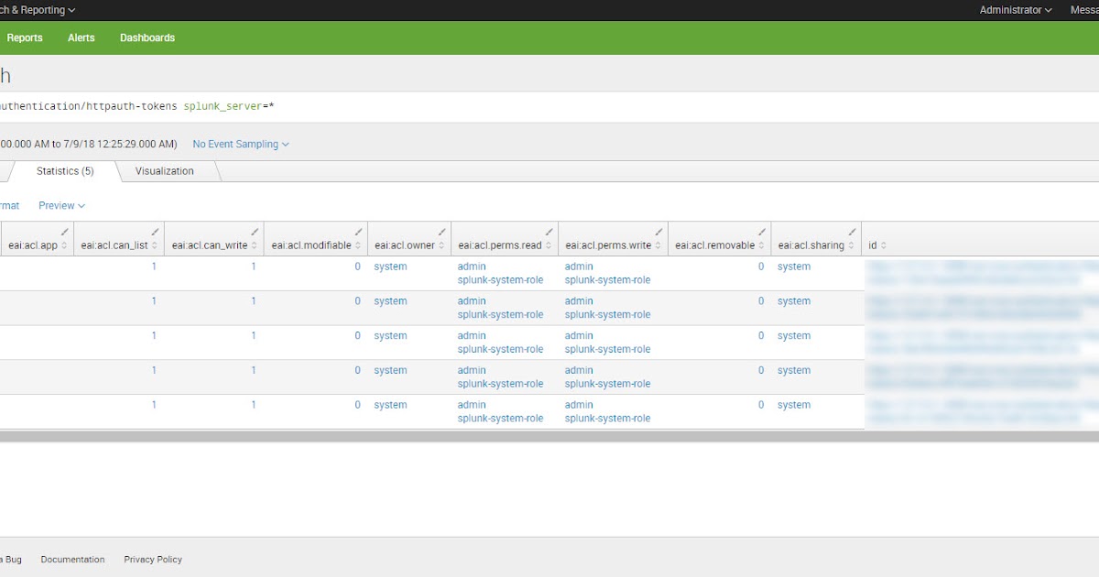This screenshot has height=577, width=1099.
Task: Click the edit pencil icon on eai:acl.owner column
Action: [x=441, y=232]
